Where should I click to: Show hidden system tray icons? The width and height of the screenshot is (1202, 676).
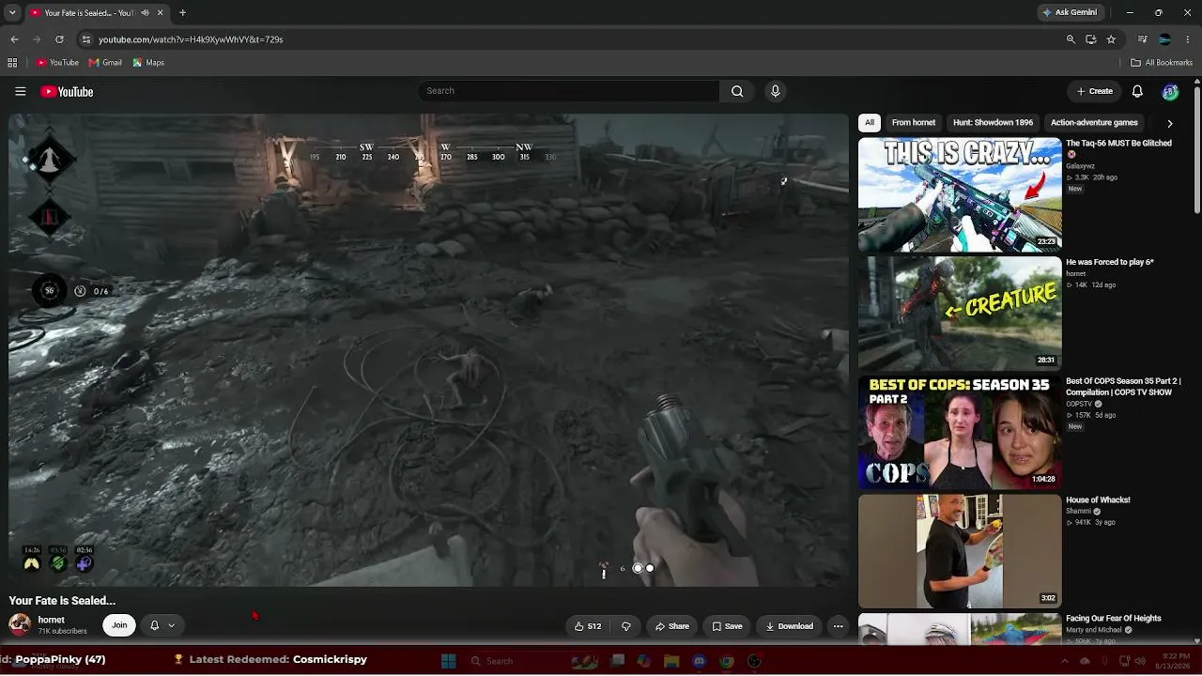click(x=1066, y=661)
